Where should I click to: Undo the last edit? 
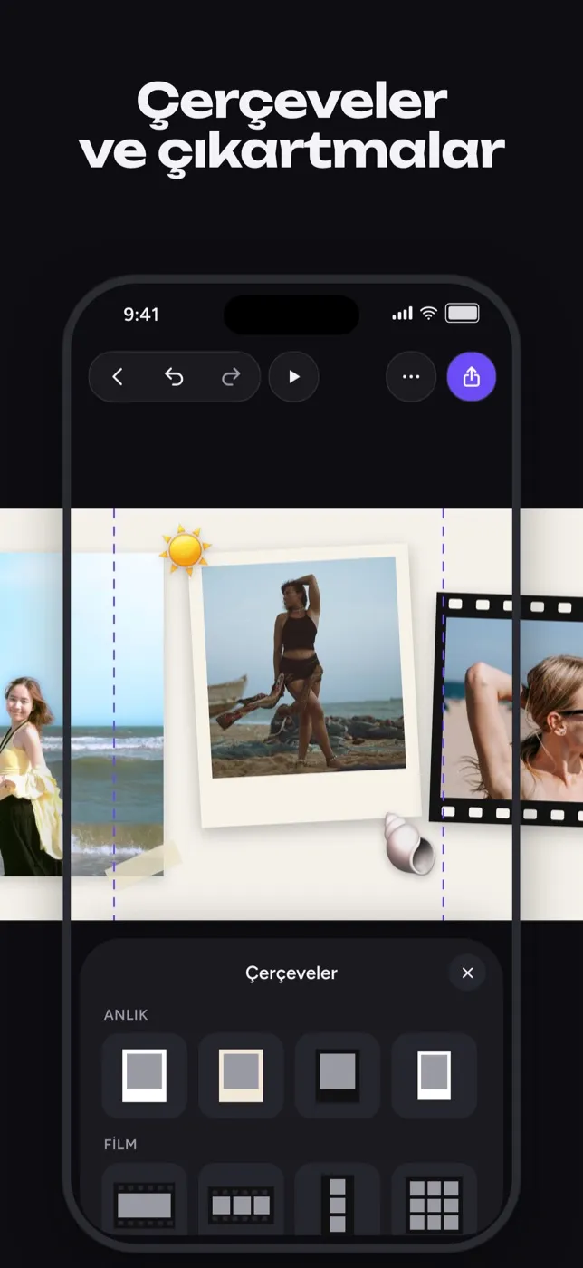(174, 377)
